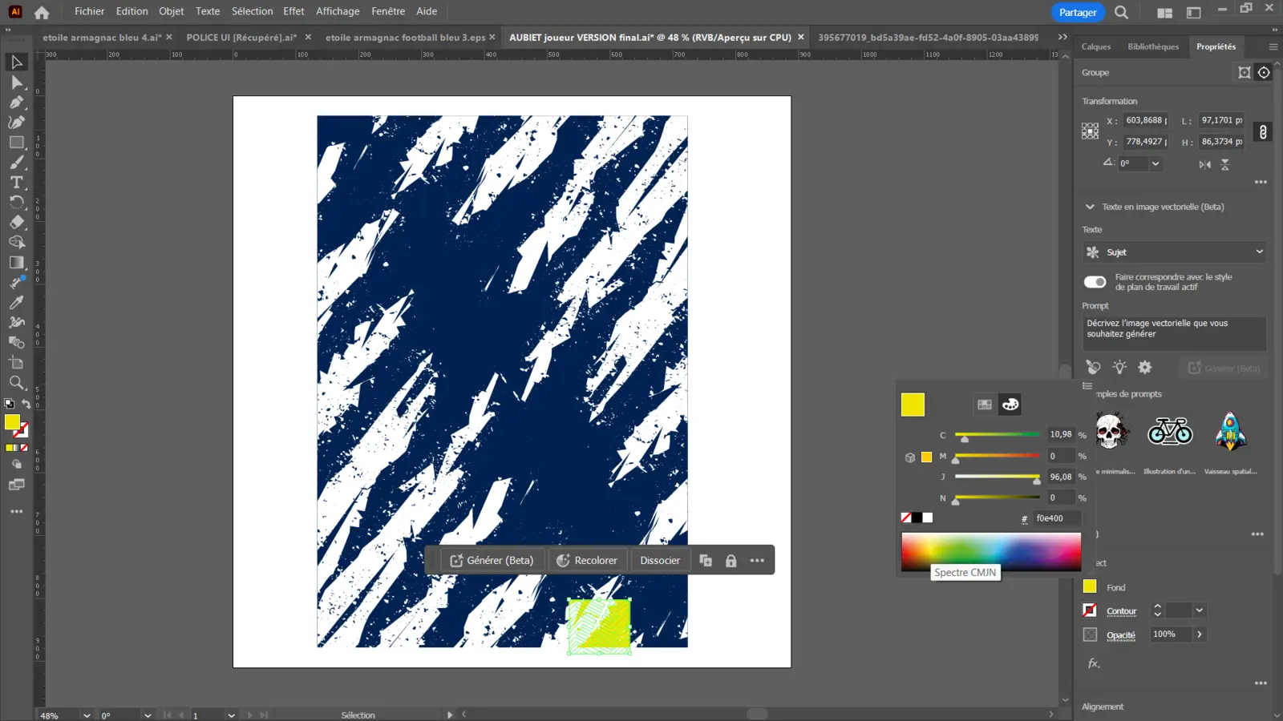Expand the opacity slider arrow
Viewport: 1283px width, 721px height.
coord(1200,634)
